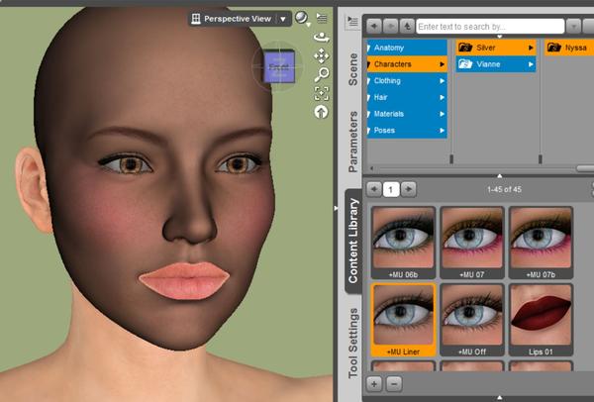Expand the Characters submenu arrow
Image resolution: width=594 pixels, height=402 pixels.
pyautogui.click(x=442, y=64)
